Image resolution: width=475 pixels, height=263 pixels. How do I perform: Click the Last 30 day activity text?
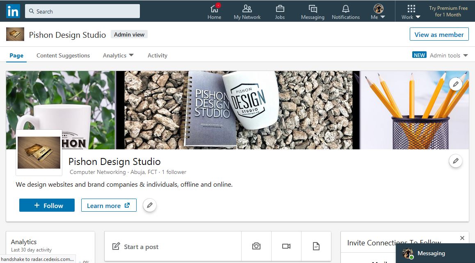[x=32, y=250]
